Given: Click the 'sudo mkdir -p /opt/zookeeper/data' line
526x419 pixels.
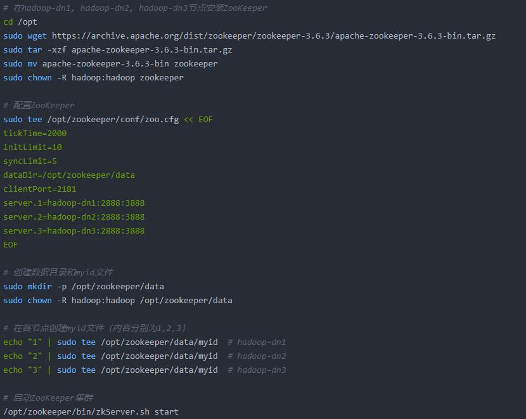Looking at the screenshot, I should pos(84,287).
